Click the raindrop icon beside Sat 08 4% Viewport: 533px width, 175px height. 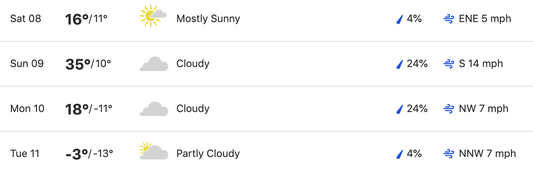point(400,19)
